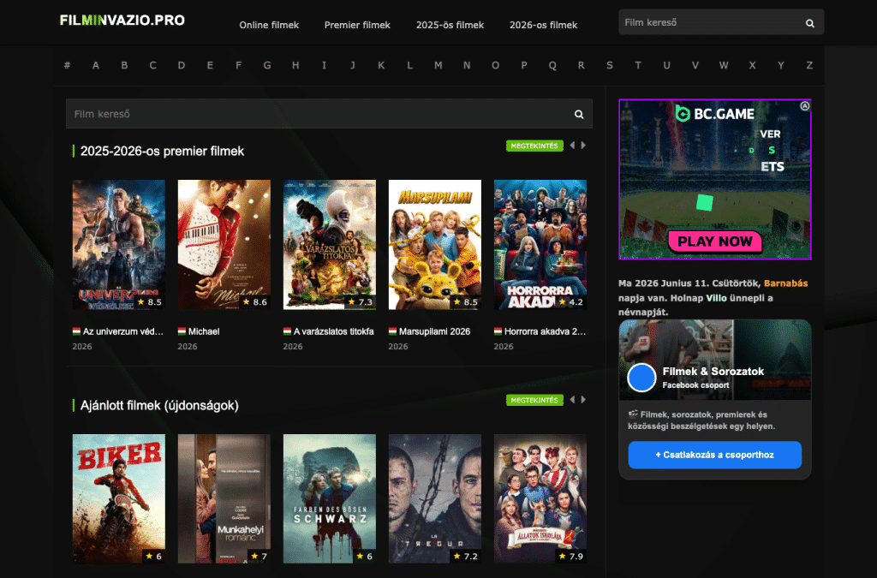
Task: Filter films by letter K
Action: 381,65
